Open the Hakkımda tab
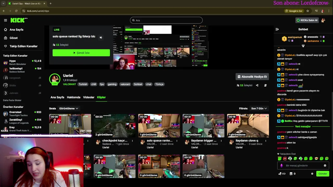Image resolution: width=333 pixels, height=187 pixels. click(74, 97)
